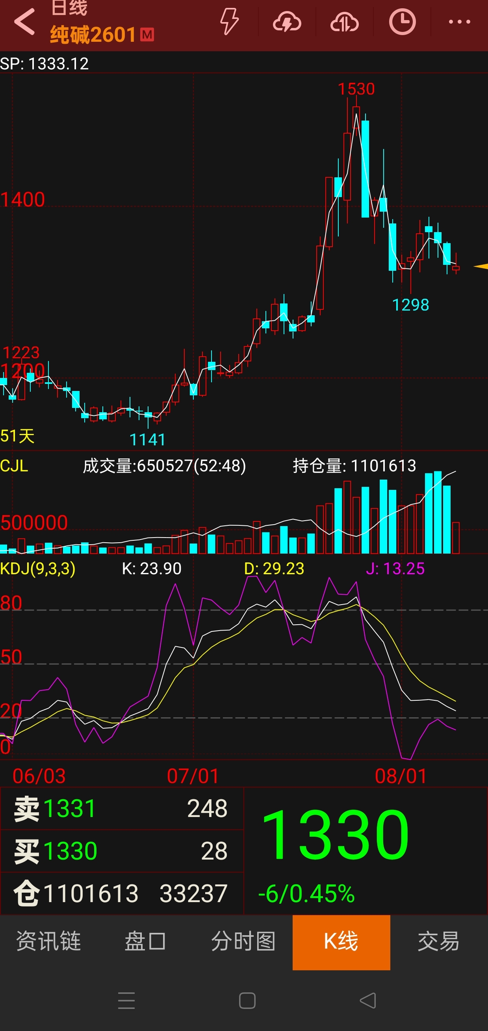
Task: Tap the Android back triangle button
Action: (368, 1001)
